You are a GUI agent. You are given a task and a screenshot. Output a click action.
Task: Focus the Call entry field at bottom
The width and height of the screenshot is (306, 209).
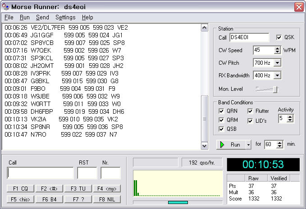(41, 173)
